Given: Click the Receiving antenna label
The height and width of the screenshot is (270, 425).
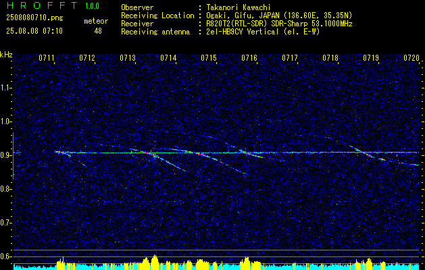Looking at the screenshot, I should point(155,32).
